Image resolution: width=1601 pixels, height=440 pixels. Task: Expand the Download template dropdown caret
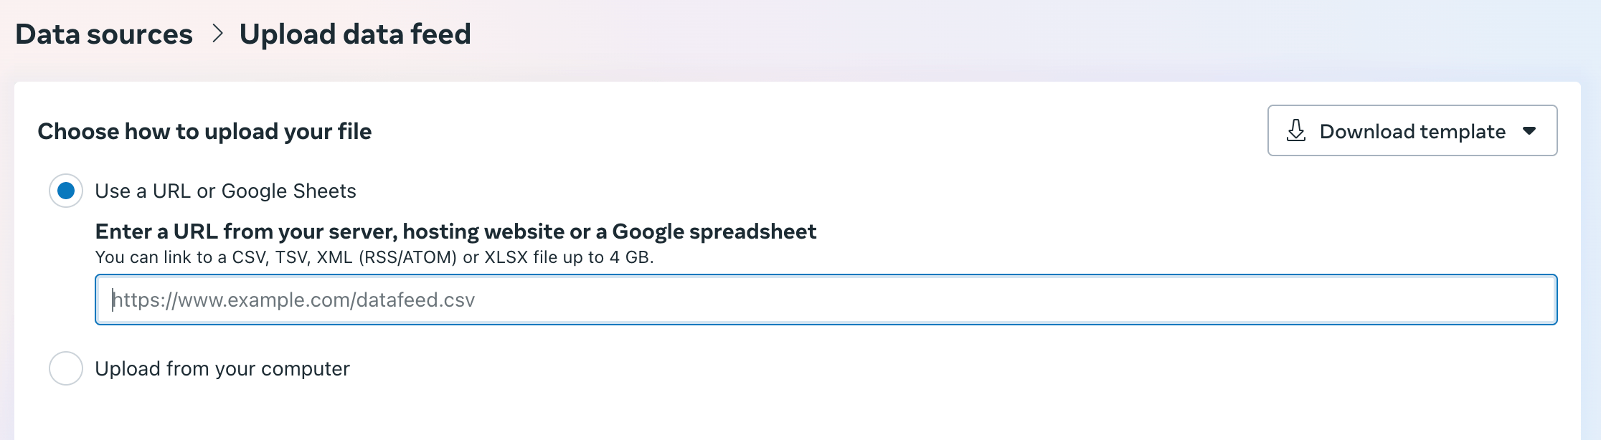pos(1529,131)
